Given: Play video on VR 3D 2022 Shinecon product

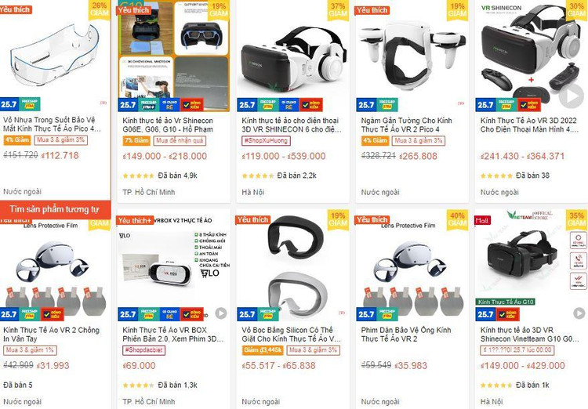Looking at the screenshot, I should 571,96.
